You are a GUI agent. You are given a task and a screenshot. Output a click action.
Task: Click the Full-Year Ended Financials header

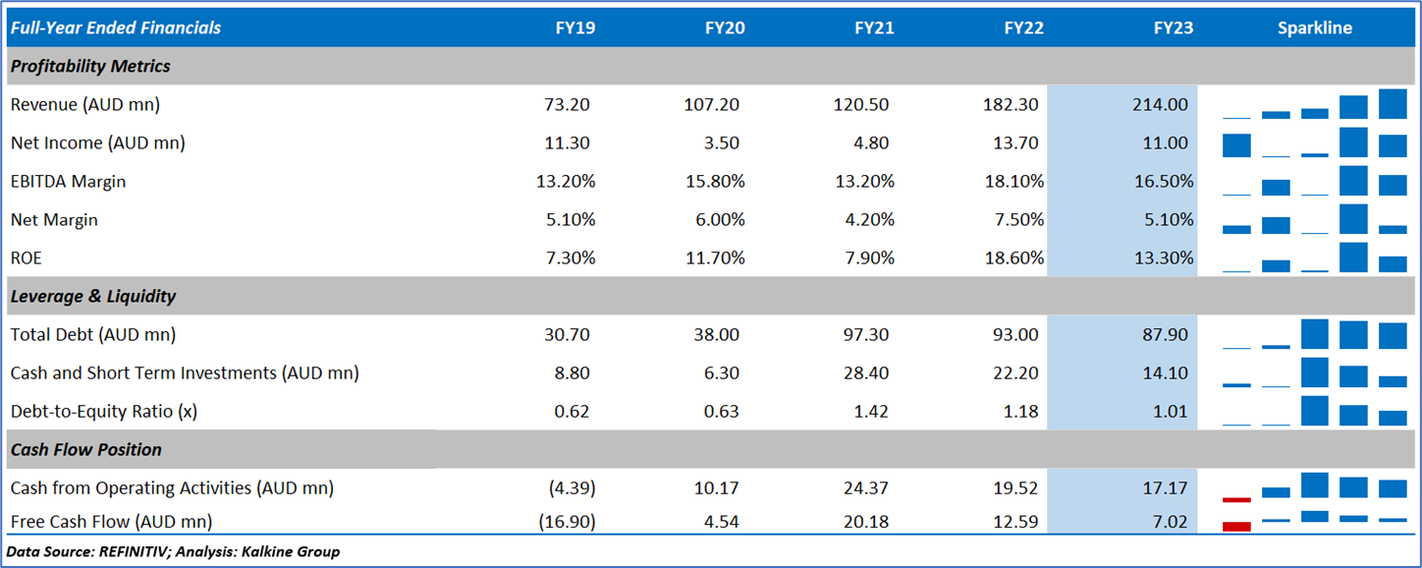pos(116,28)
